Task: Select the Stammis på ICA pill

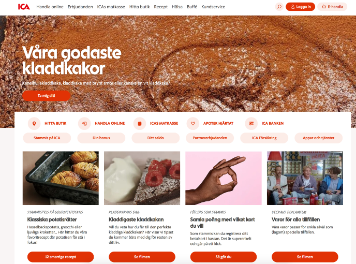Action: pyautogui.click(x=47, y=138)
